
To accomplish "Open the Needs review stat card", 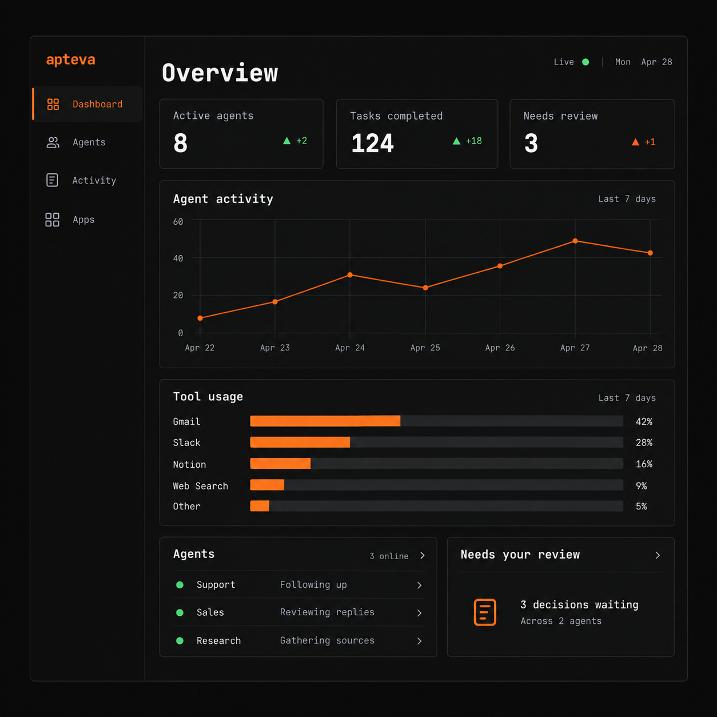I will tap(592, 134).
